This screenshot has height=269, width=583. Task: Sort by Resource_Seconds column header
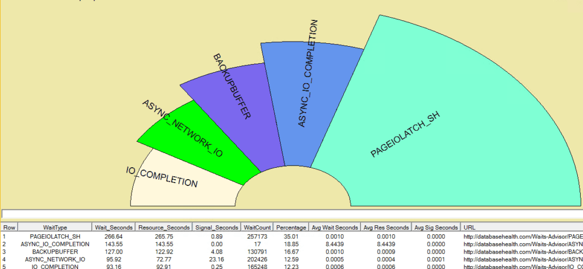click(163, 227)
